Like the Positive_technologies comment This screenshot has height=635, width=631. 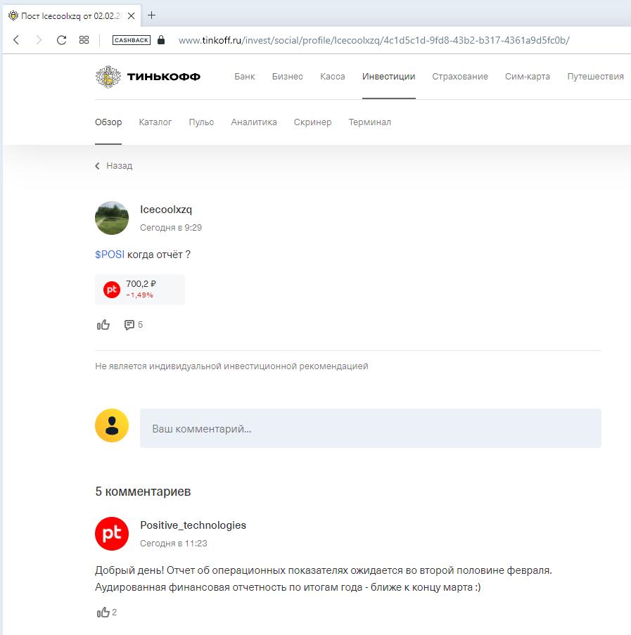click(104, 612)
